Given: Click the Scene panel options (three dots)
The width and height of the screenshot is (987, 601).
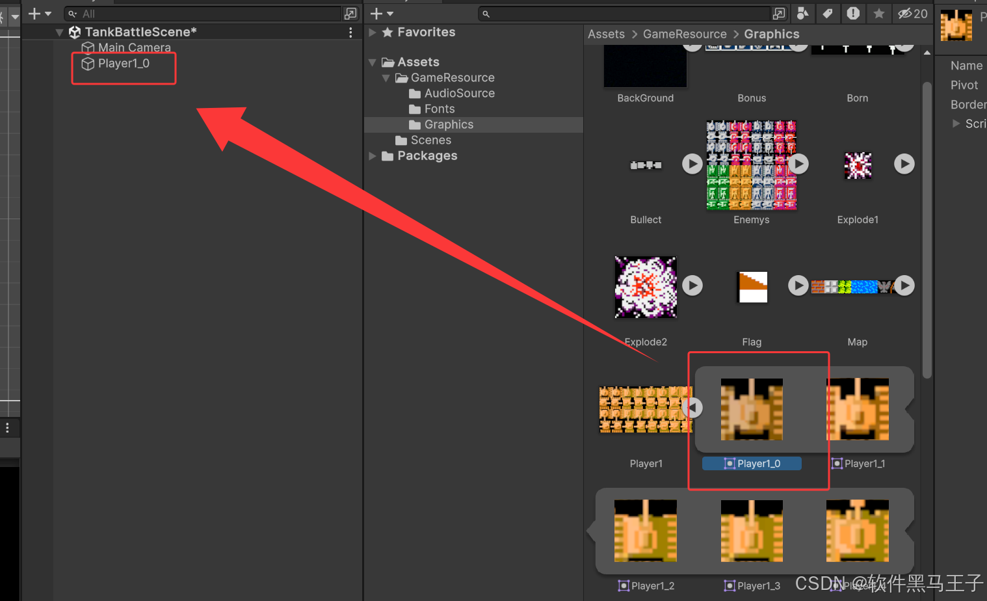Looking at the screenshot, I should (7, 428).
